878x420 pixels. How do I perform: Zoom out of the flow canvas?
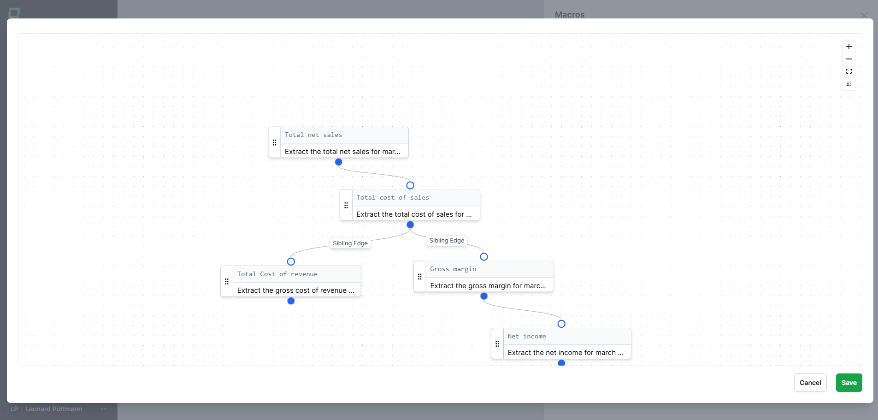coord(849,59)
